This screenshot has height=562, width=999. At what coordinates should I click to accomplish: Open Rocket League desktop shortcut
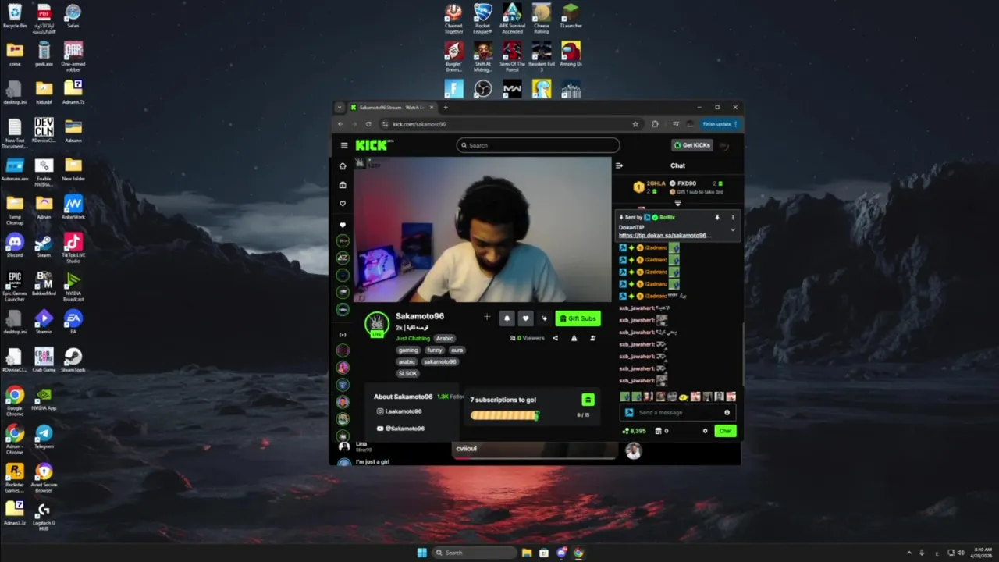pyautogui.click(x=483, y=19)
